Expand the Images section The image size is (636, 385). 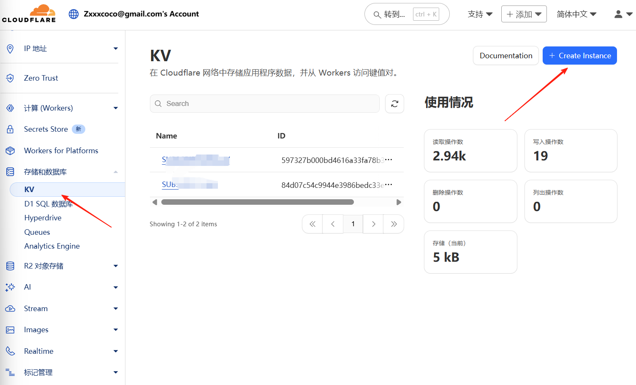(116, 330)
